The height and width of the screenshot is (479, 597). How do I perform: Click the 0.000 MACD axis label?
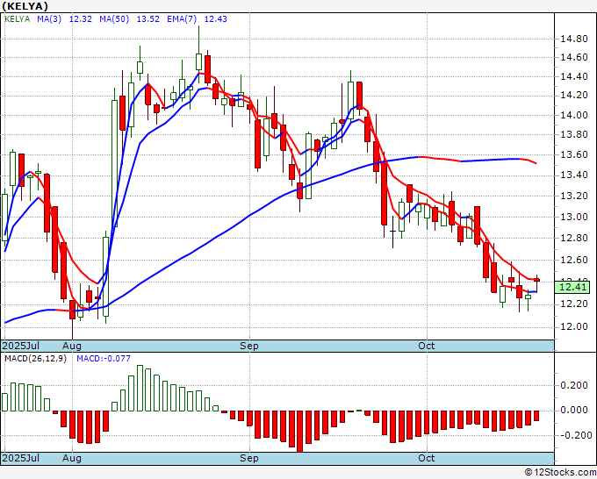click(x=574, y=410)
